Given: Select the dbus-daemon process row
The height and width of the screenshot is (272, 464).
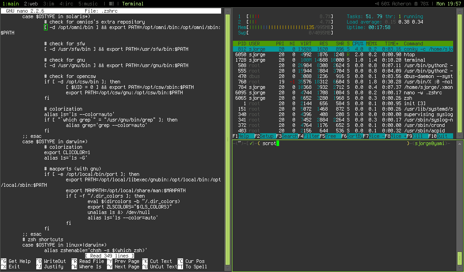Looking at the screenshot, I should [x=343, y=76].
